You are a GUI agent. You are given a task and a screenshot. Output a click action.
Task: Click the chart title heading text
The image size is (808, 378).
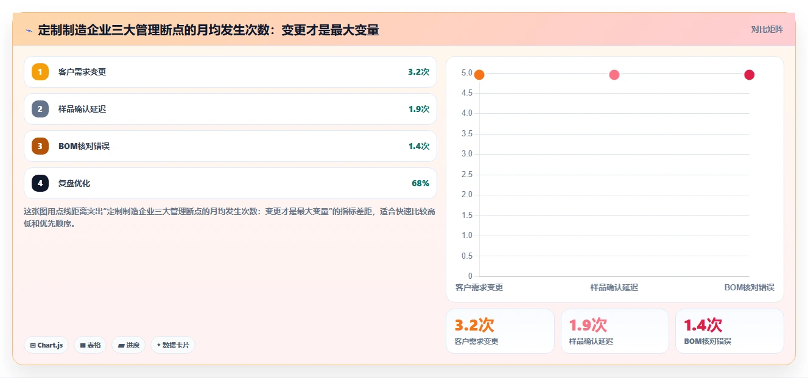point(208,30)
